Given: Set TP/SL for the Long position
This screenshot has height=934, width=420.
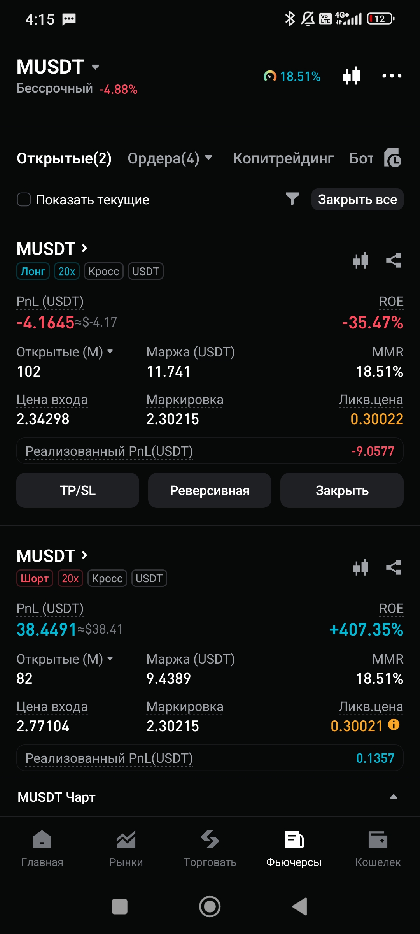Looking at the screenshot, I should 78,490.
